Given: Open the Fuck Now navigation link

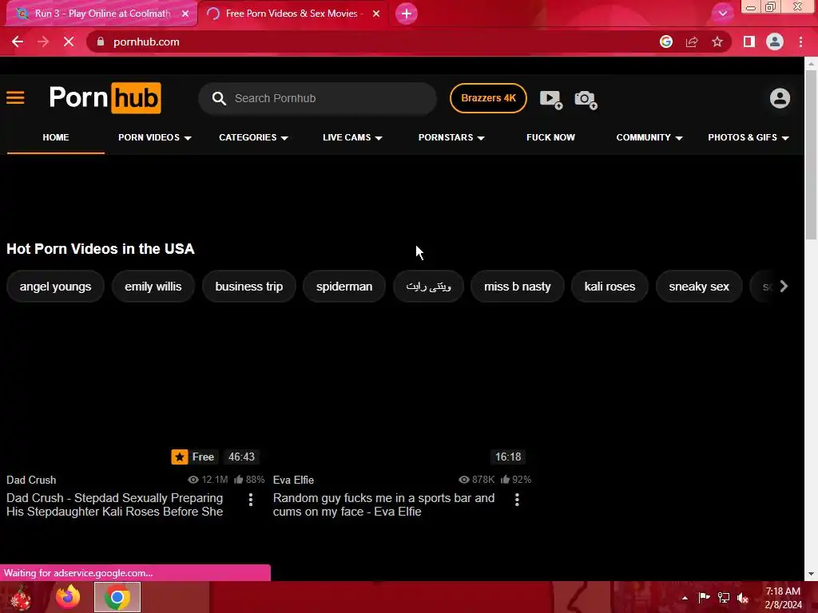Looking at the screenshot, I should (550, 137).
